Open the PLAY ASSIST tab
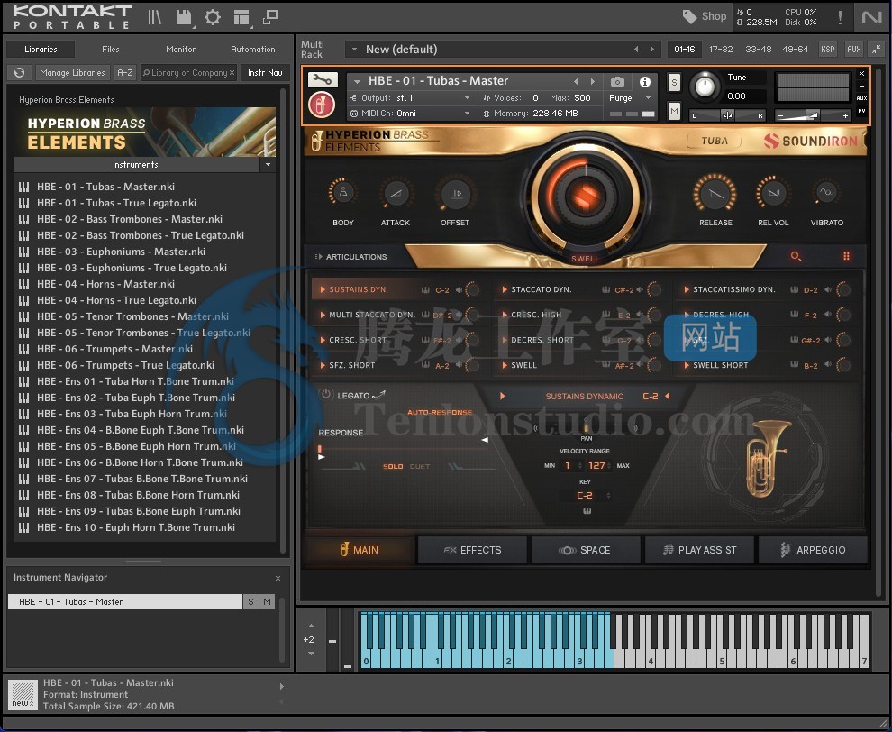The width and height of the screenshot is (892, 732). [x=699, y=550]
